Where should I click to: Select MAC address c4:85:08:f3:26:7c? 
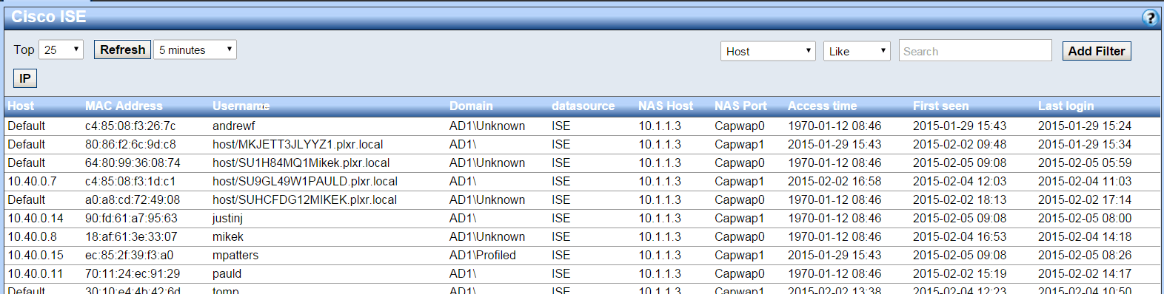coord(130,126)
